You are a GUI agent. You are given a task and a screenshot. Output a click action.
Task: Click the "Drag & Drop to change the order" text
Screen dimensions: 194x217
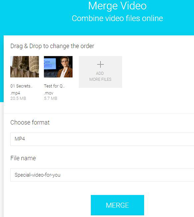pos(52,46)
